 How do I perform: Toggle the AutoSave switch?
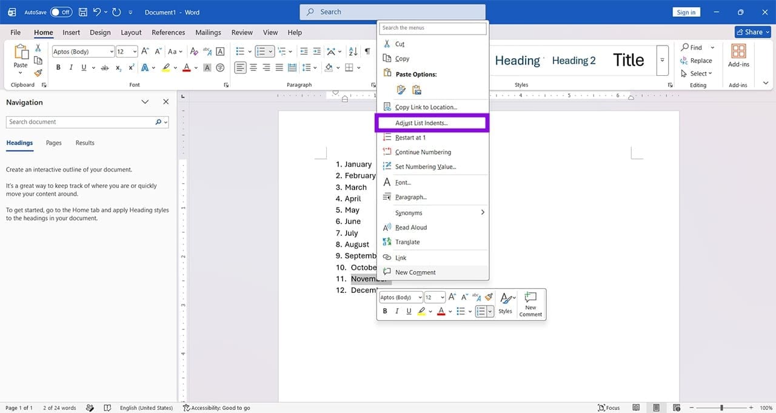(x=61, y=12)
